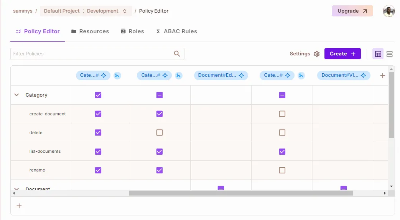
Task: Click the horizontal scrollbar thumb
Action: point(240,193)
